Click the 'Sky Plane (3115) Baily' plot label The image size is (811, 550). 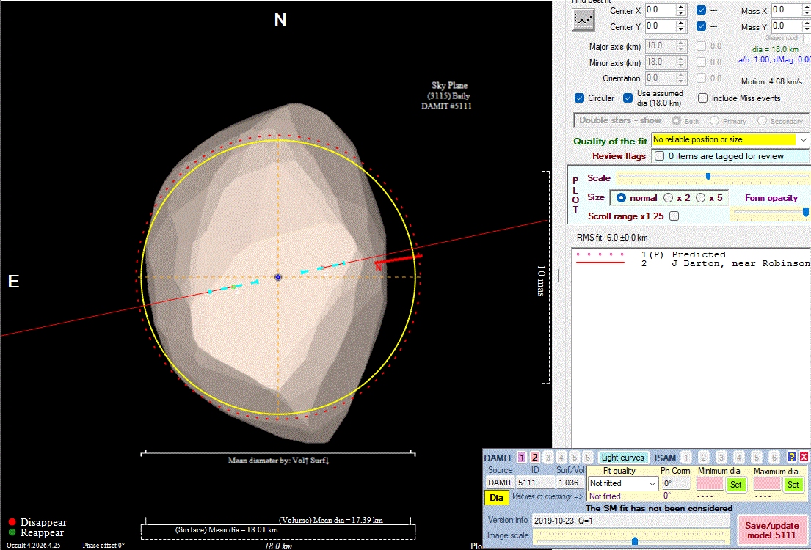tap(448, 91)
